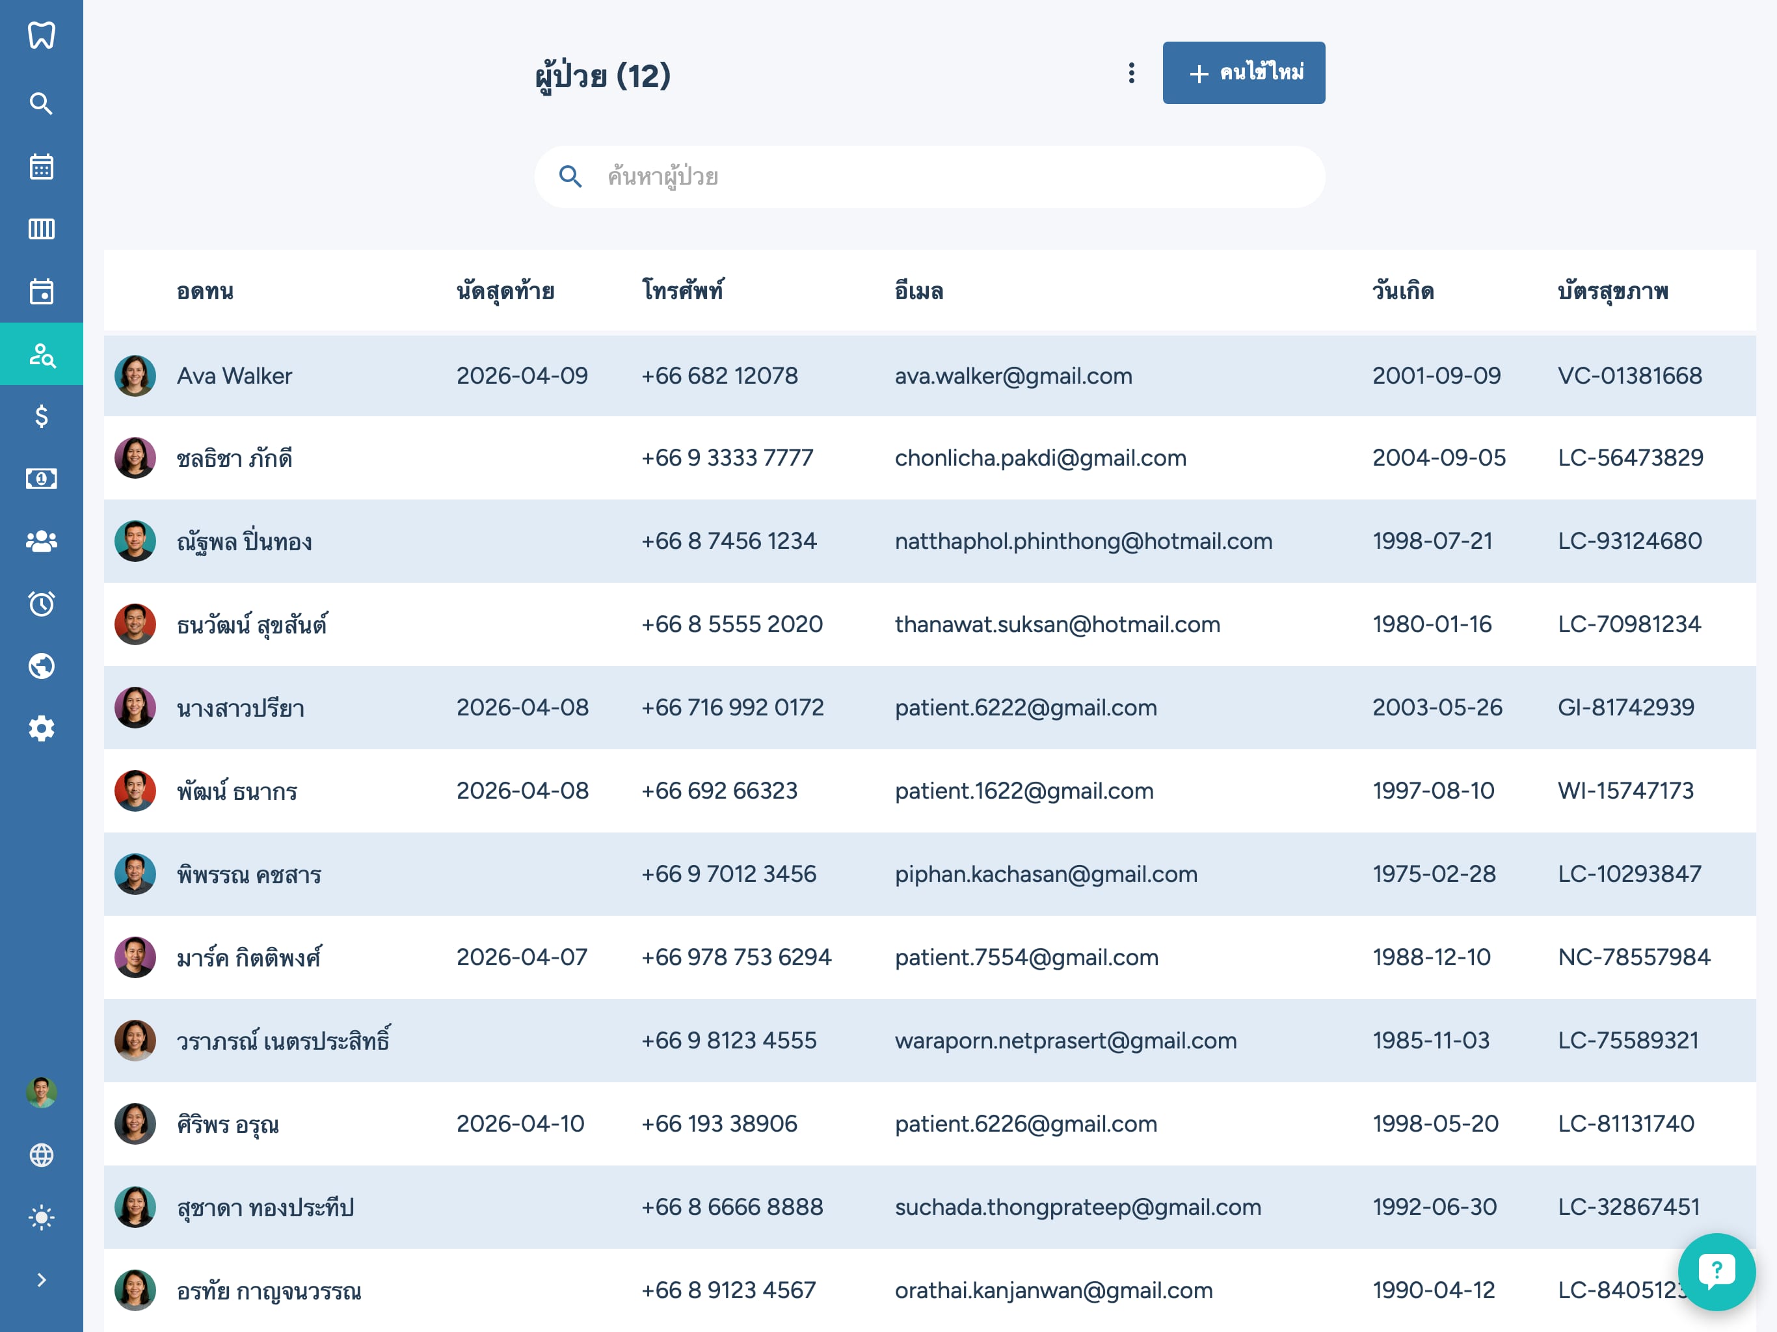Open the sidebar search icon
Viewport: 1777px width, 1332px height.
41,103
